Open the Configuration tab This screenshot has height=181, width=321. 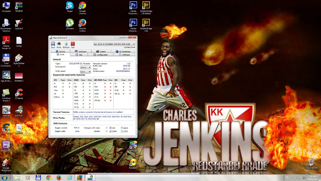coord(101,55)
